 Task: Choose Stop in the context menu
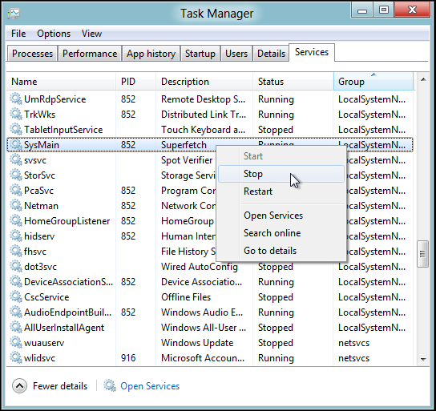(x=281, y=174)
